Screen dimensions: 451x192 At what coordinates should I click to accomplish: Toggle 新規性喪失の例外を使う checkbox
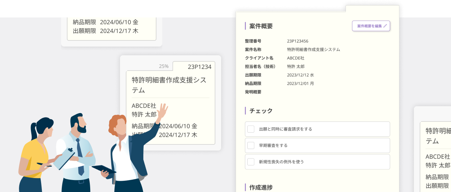click(251, 162)
